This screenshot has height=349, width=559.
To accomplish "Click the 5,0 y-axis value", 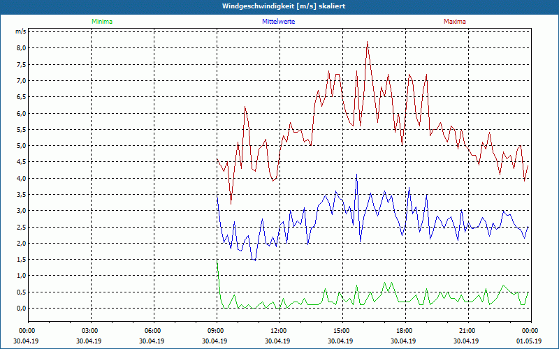I will [x=22, y=146].
